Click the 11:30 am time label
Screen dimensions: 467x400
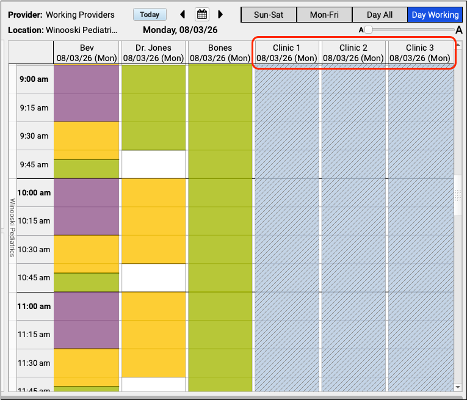pyautogui.click(x=34, y=363)
